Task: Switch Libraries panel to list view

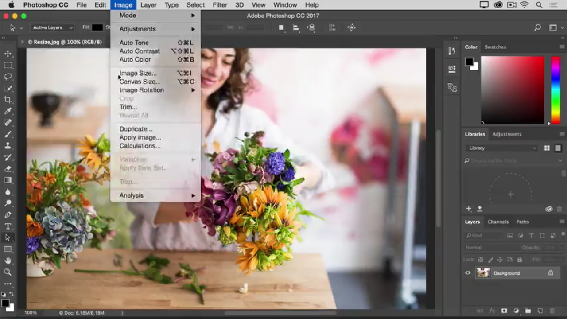Action: pos(558,148)
